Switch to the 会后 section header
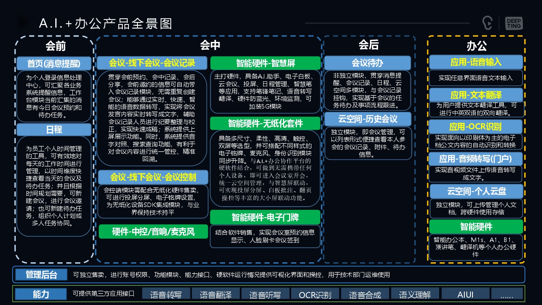 tap(367, 46)
